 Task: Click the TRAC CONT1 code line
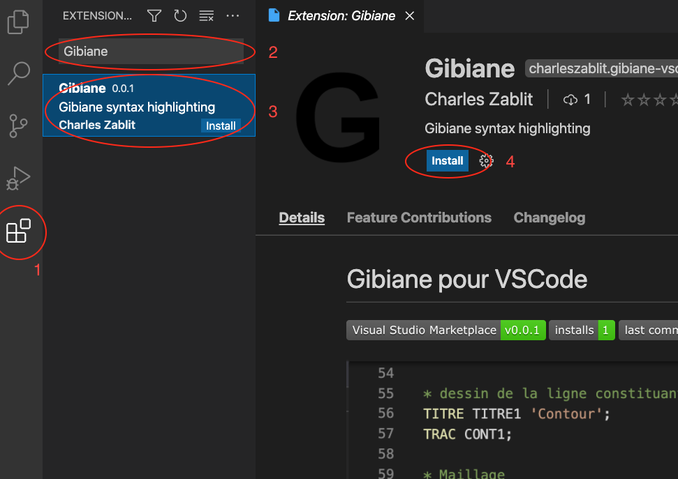pyautogui.click(x=467, y=434)
